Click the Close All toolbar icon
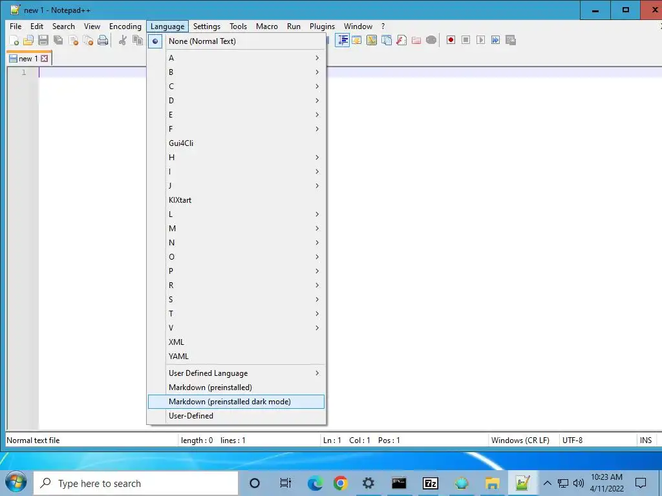The image size is (662, 496). [x=88, y=41]
